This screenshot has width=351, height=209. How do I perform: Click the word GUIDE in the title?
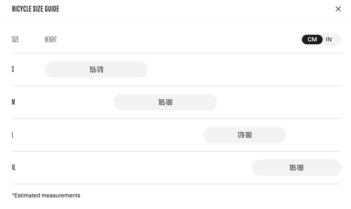[x=52, y=9]
